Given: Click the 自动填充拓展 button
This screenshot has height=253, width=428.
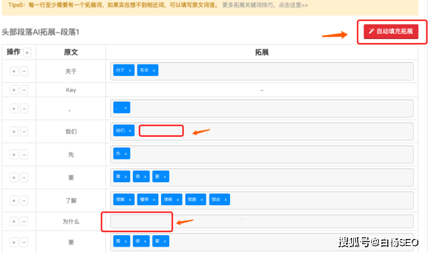Looking at the screenshot, I should (391, 31).
